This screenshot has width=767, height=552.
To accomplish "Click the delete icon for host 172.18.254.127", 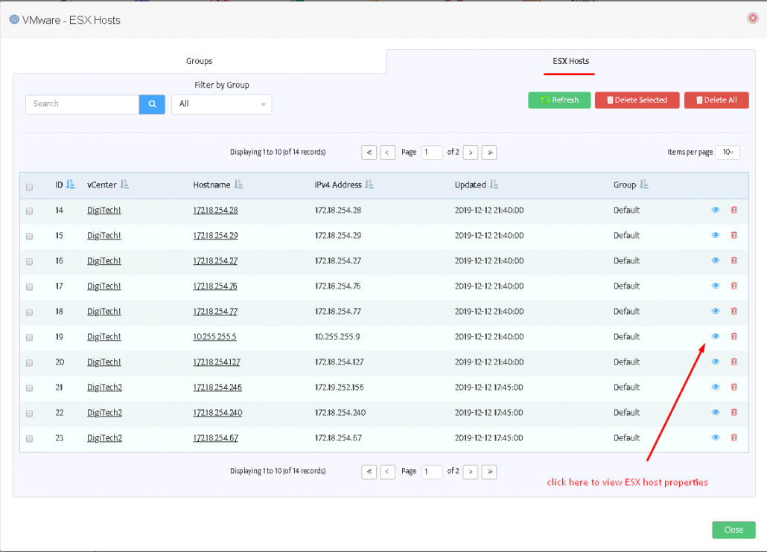I will pyautogui.click(x=734, y=362).
